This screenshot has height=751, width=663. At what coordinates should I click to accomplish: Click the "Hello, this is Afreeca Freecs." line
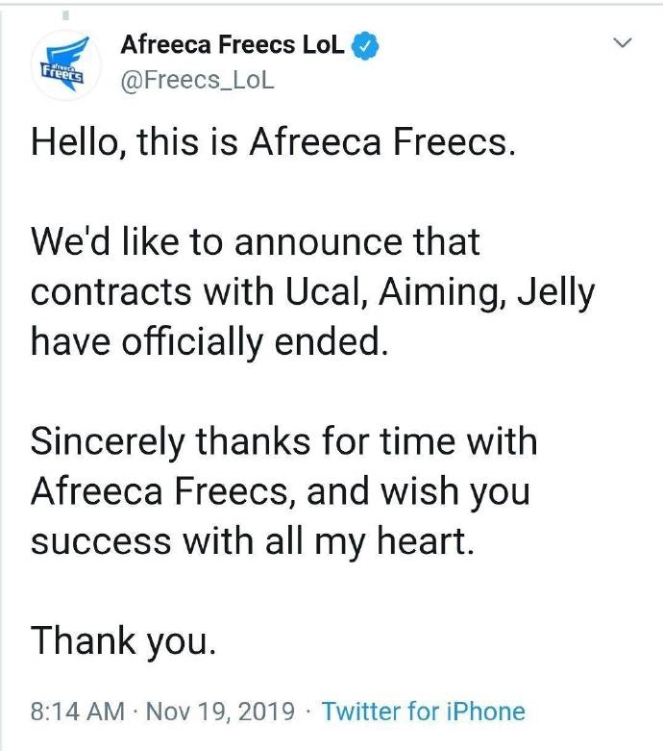tap(275, 142)
